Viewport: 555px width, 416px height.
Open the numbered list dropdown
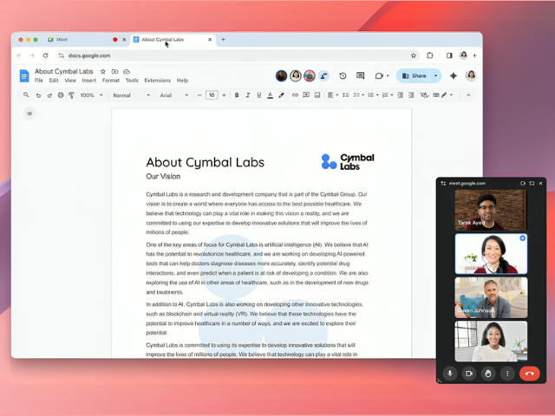[388, 94]
